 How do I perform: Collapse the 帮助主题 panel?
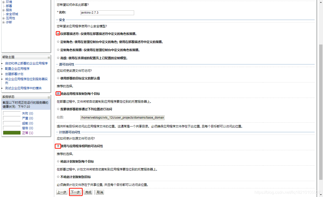click(48, 57)
